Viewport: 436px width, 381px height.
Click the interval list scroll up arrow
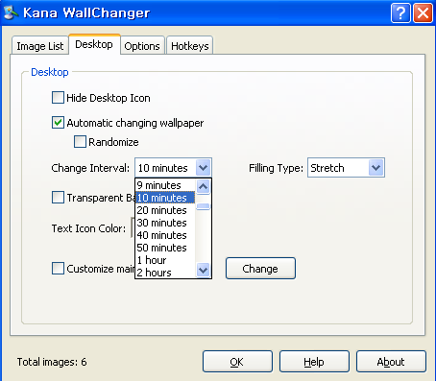[x=204, y=186]
